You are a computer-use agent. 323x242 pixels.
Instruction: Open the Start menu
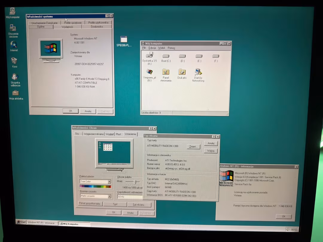[x=21, y=222]
